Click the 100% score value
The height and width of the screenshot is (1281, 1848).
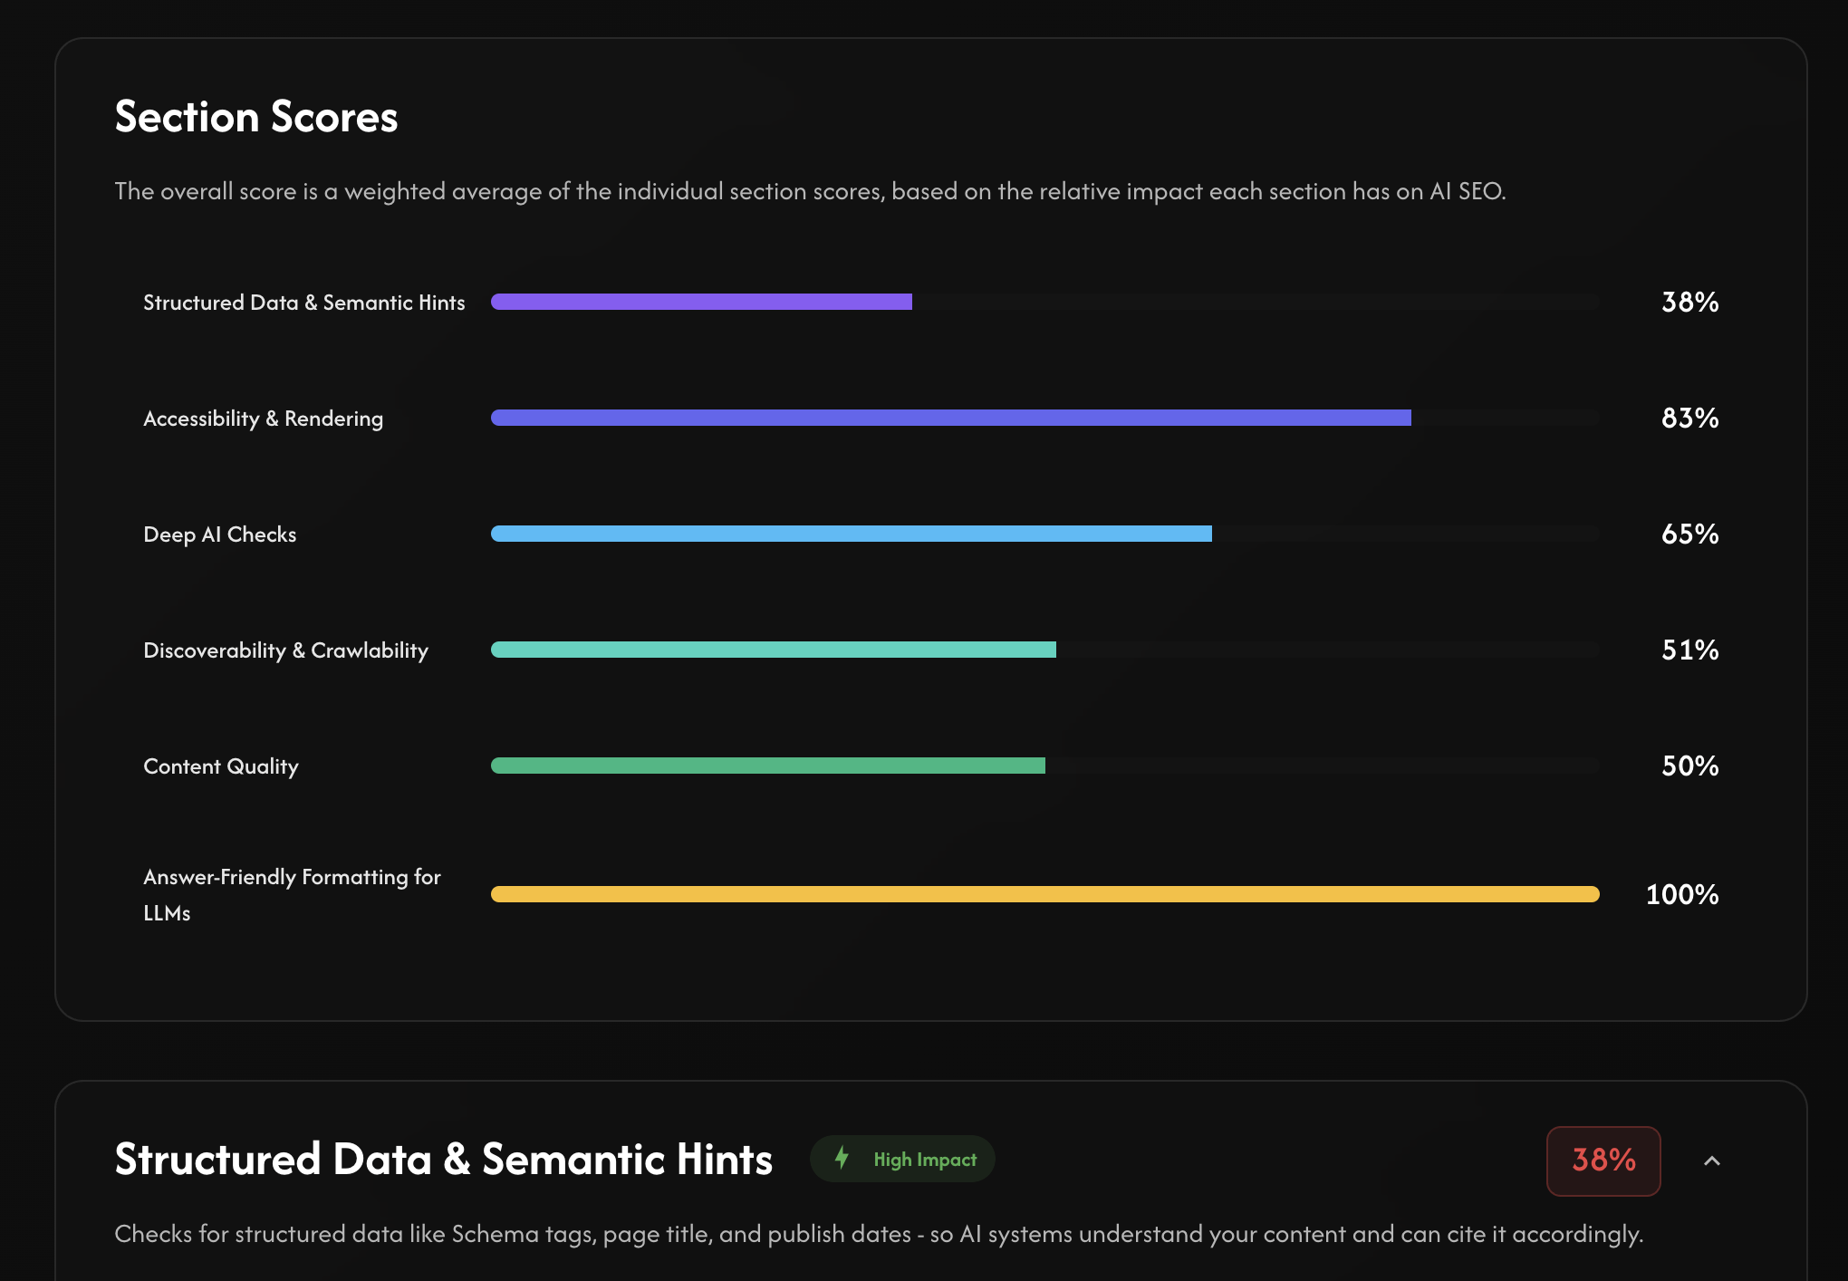click(x=1682, y=894)
